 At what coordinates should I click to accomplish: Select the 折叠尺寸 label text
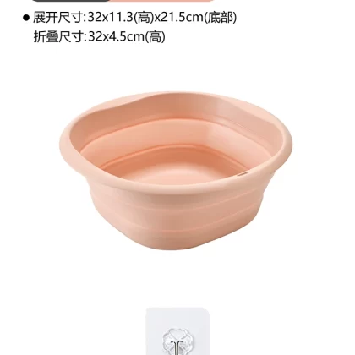click(59, 36)
